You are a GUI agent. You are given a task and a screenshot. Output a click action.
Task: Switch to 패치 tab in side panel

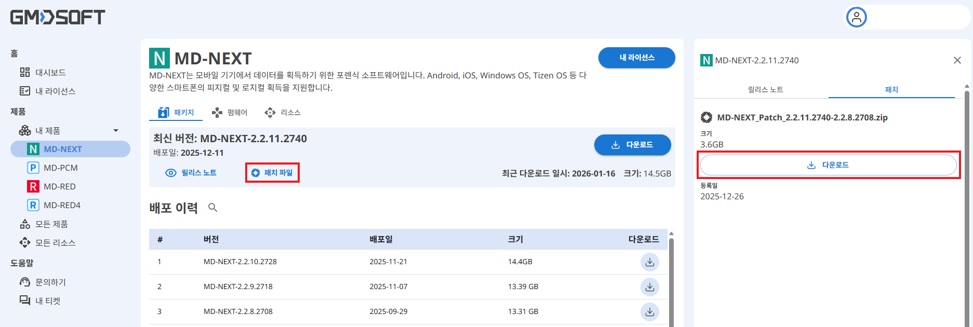tap(891, 89)
